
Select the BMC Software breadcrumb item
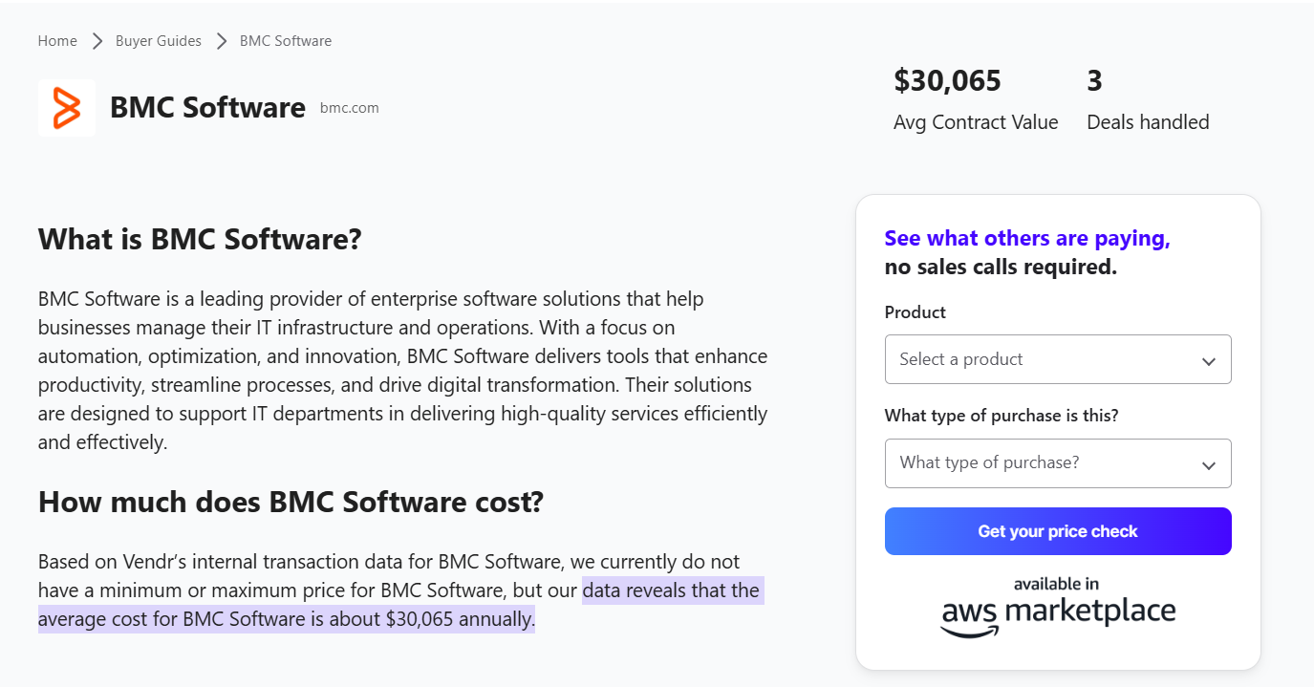click(x=286, y=41)
